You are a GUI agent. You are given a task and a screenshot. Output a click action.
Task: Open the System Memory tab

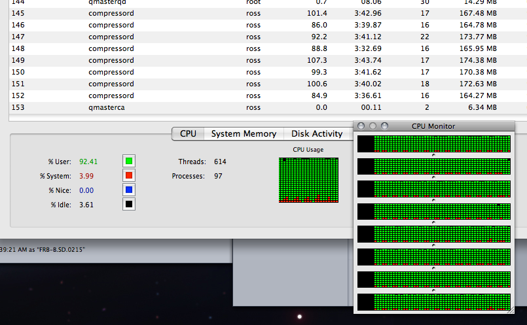point(244,133)
